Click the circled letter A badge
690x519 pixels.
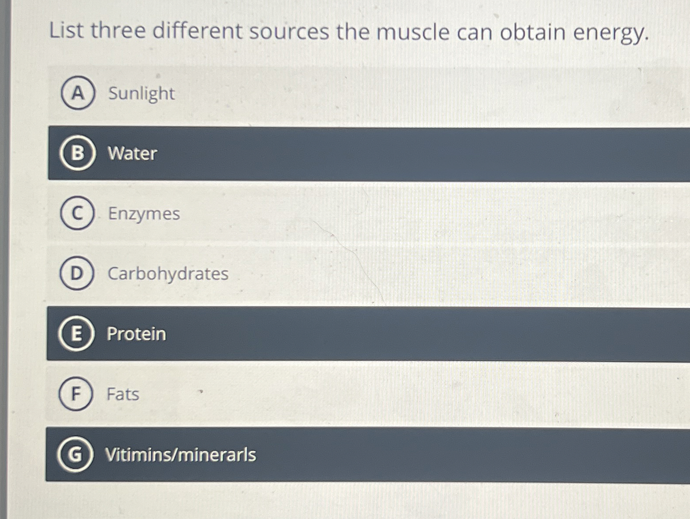tap(79, 94)
